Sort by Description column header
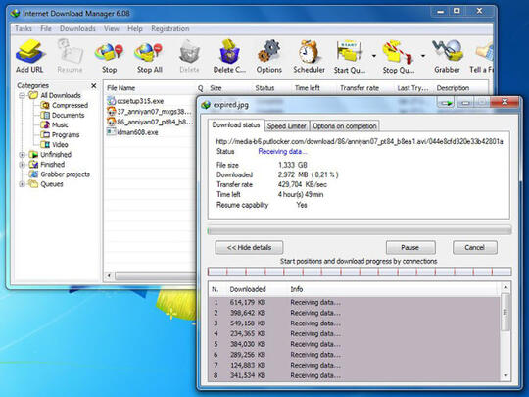Viewport: 529px width, 397px height. (x=461, y=88)
